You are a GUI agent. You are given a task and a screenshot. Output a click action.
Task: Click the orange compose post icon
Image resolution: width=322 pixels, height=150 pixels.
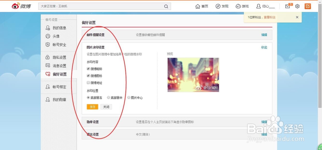pos(308,6)
